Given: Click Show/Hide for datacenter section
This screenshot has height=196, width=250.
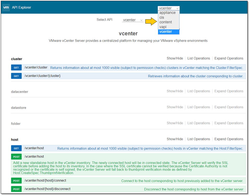Looking at the screenshot, I should point(175,91).
